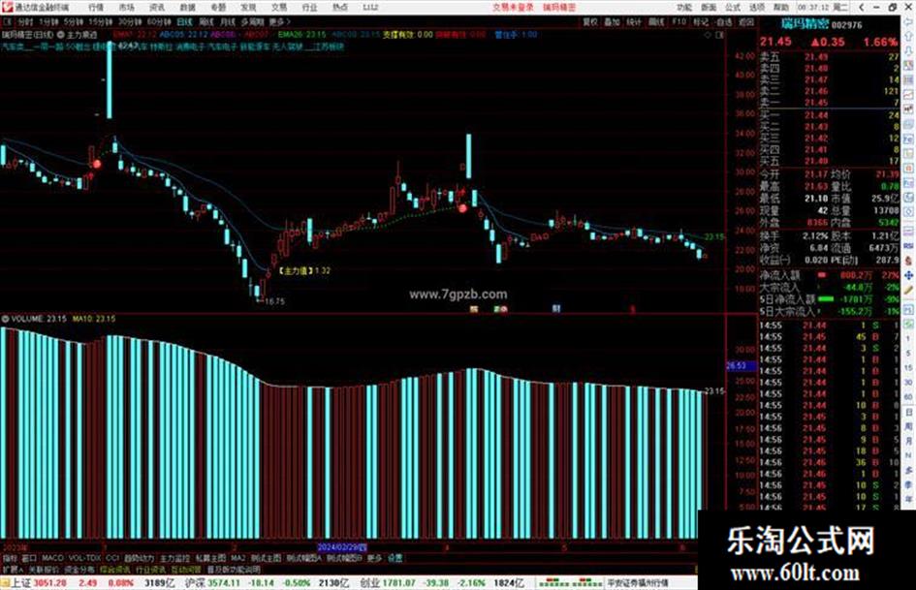Screen dimensions: 916x590
Task: Click the chart toggle icon left of 分时
Action: pos(8,22)
